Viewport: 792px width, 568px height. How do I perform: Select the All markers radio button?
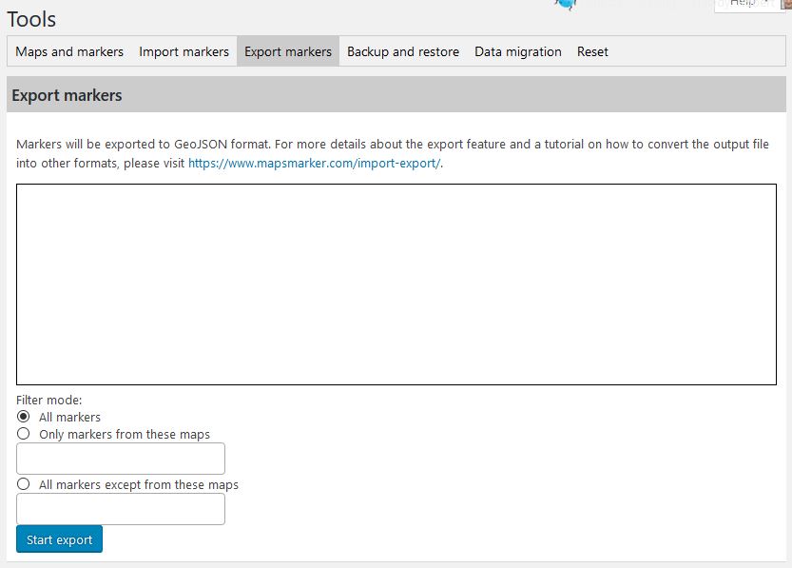pyautogui.click(x=23, y=417)
